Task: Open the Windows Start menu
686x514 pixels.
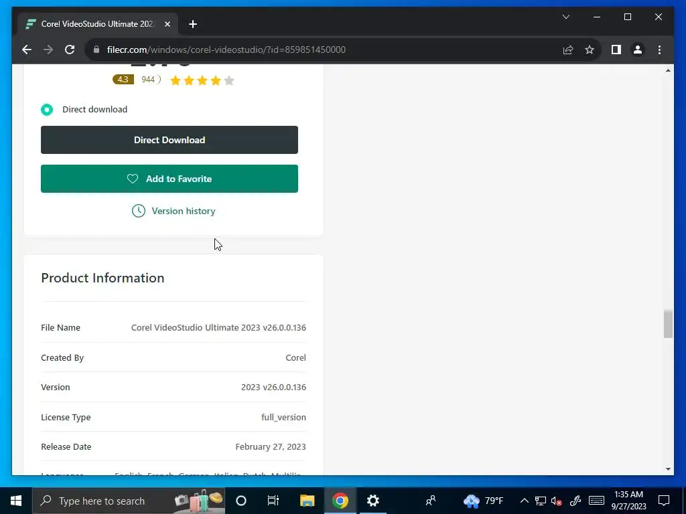Action: pos(16,501)
